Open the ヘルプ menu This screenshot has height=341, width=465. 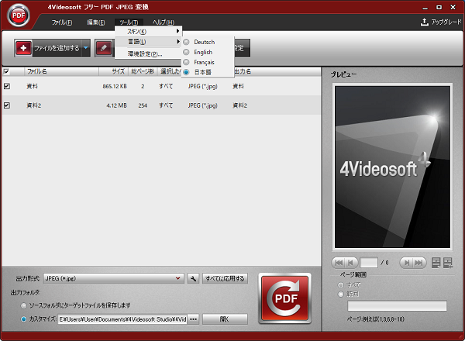pyautogui.click(x=163, y=22)
